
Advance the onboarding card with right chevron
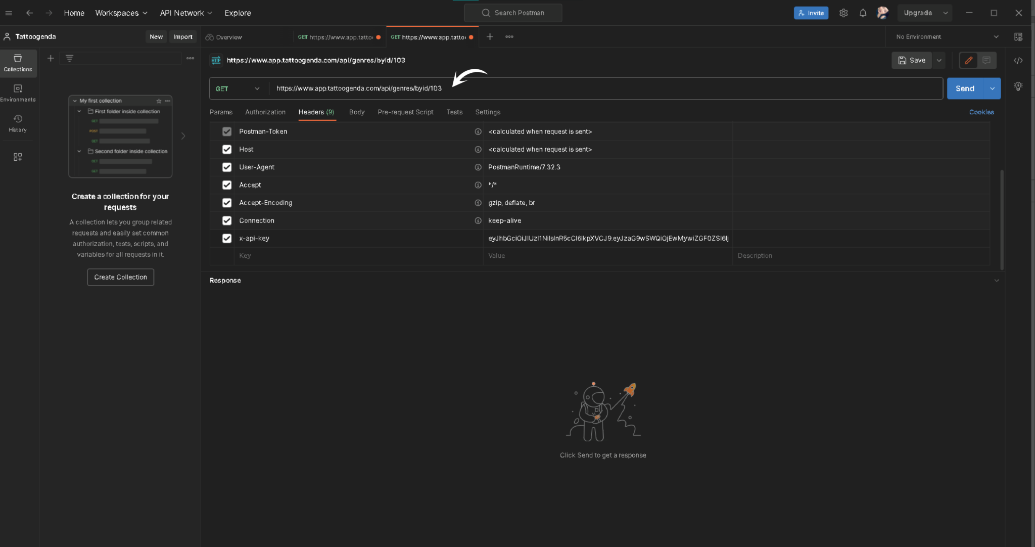click(x=183, y=136)
